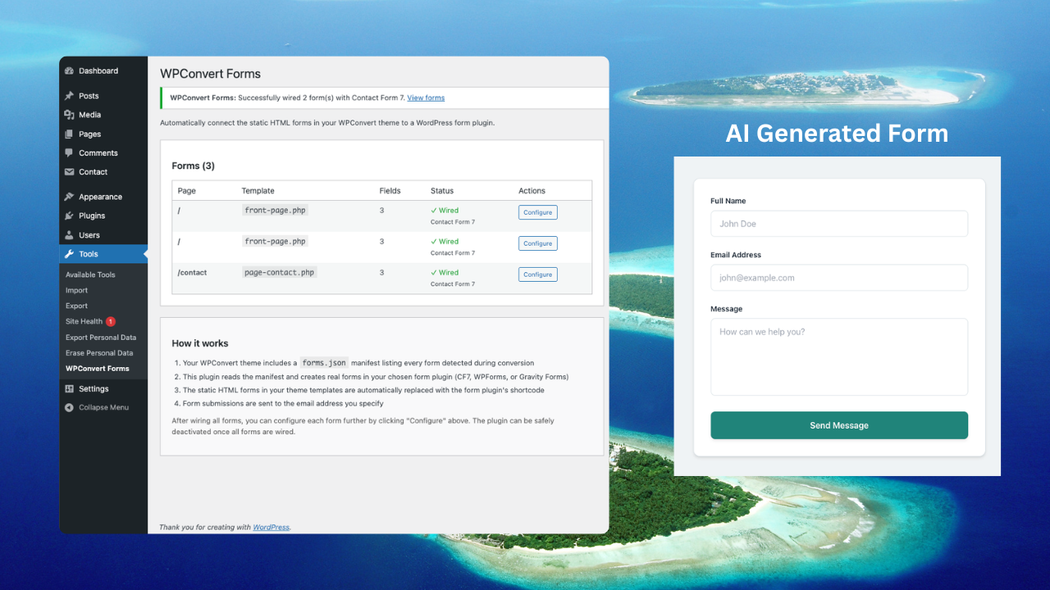This screenshot has width=1050, height=590.
Task: Click the Send Message button
Action: (x=839, y=425)
